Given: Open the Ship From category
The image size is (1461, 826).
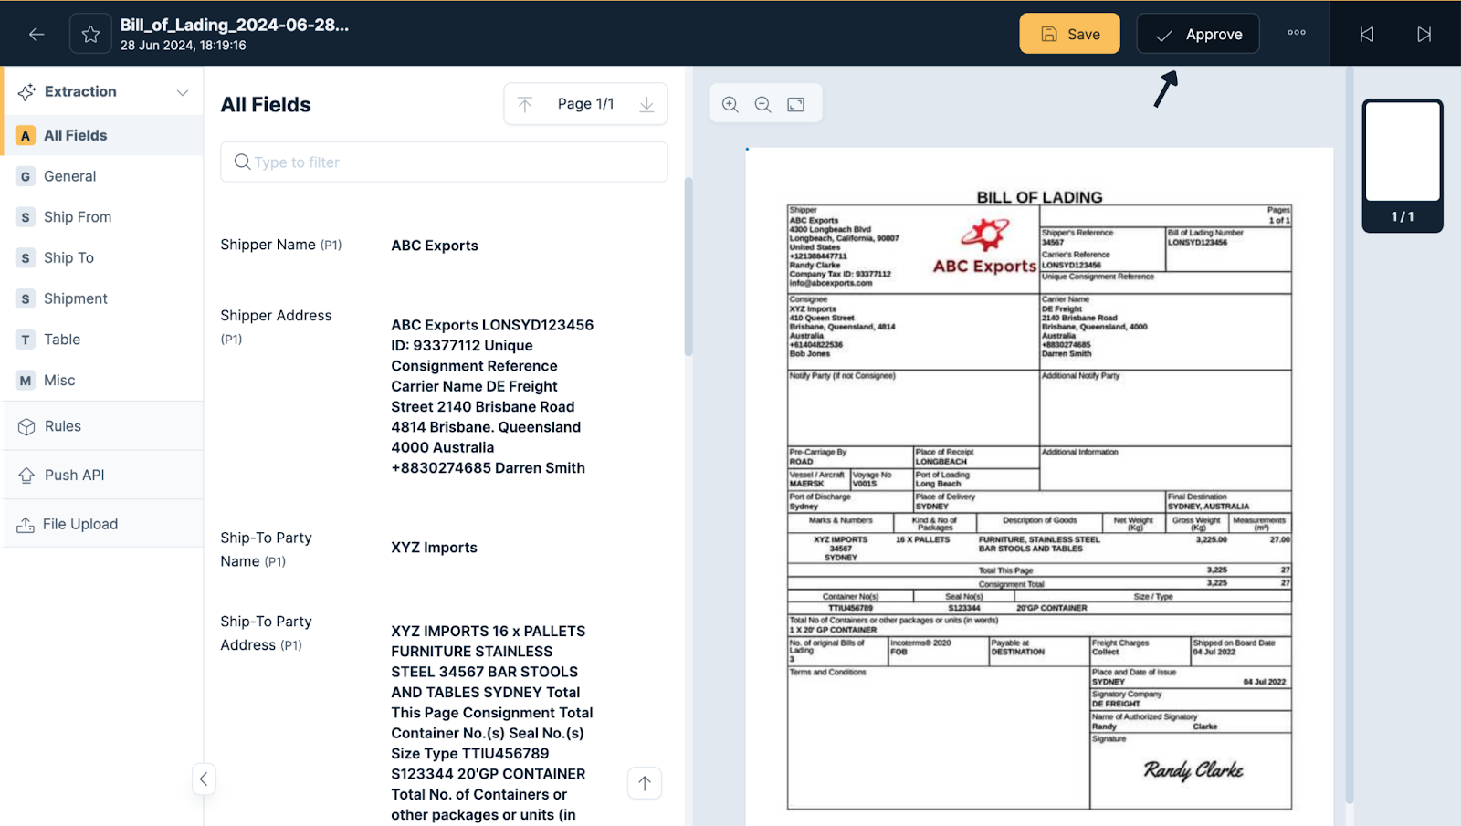Looking at the screenshot, I should [103, 217].
